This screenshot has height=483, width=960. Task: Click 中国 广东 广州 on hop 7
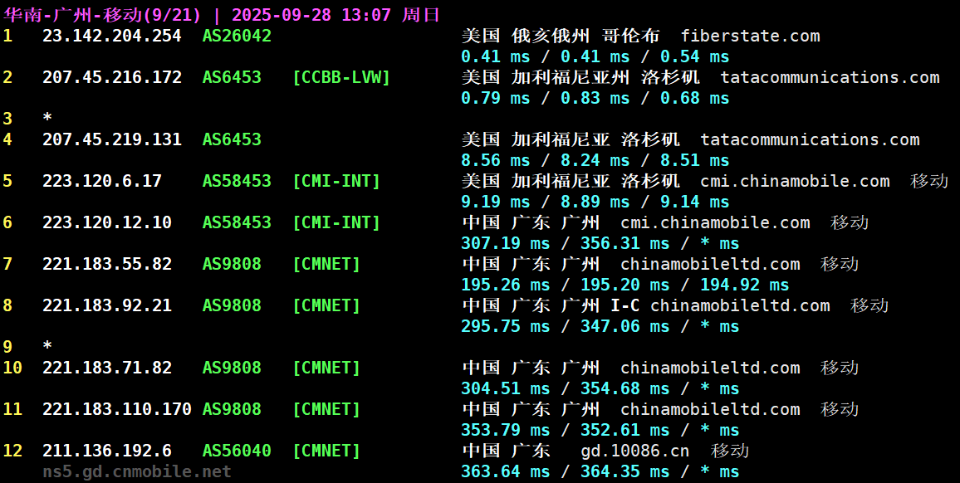530,263
